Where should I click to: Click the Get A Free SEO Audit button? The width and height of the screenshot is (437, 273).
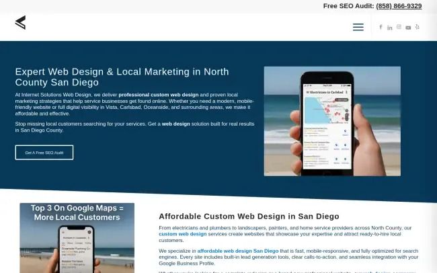point(44,153)
